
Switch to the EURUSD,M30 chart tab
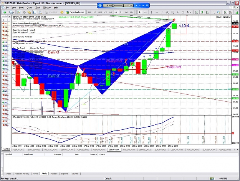[x=34, y=149]
